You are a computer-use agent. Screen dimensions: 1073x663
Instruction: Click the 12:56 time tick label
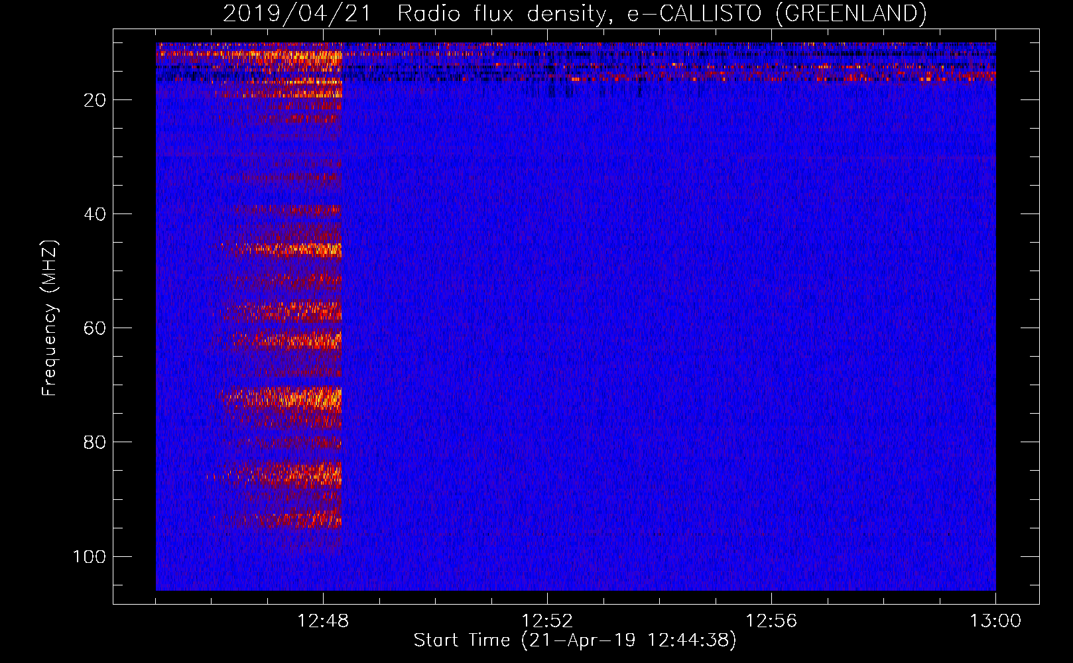tap(771, 621)
